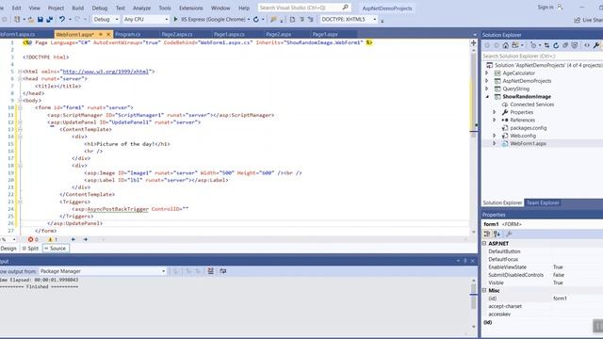Start debugging with the green play icon
This screenshot has height=339, width=603.
pyautogui.click(x=176, y=19)
